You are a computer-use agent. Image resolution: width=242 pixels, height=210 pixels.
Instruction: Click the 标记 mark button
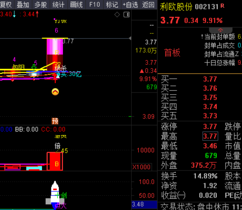(x=112, y=5)
